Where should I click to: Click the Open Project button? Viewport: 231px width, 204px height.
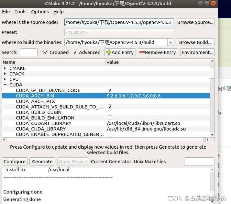(73, 161)
